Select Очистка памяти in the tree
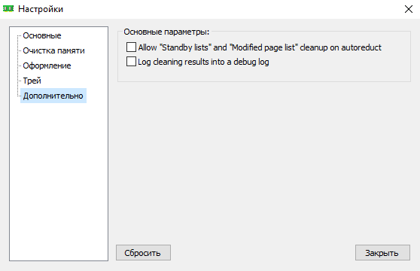The width and height of the screenshot is (420, 271). coord(53,50)
